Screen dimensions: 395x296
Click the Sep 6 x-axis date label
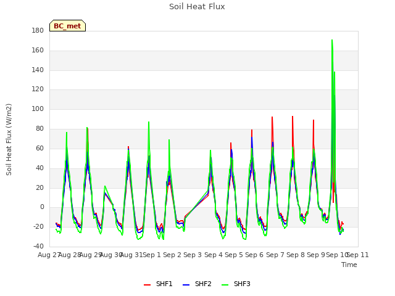(254, 255)
